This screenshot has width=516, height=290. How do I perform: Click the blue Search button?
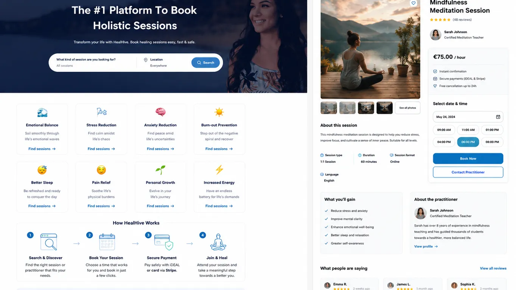click(x=205, y=63)
